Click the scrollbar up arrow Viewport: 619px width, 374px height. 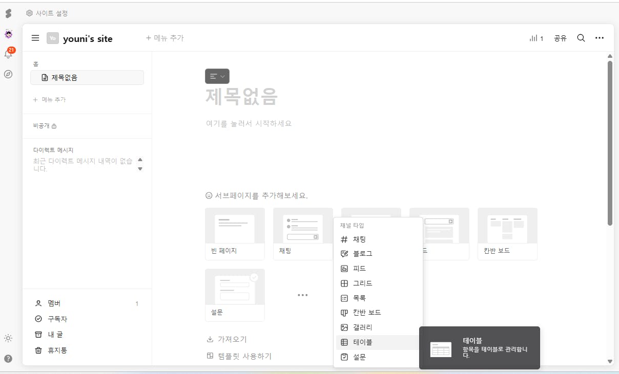[610, 56]
